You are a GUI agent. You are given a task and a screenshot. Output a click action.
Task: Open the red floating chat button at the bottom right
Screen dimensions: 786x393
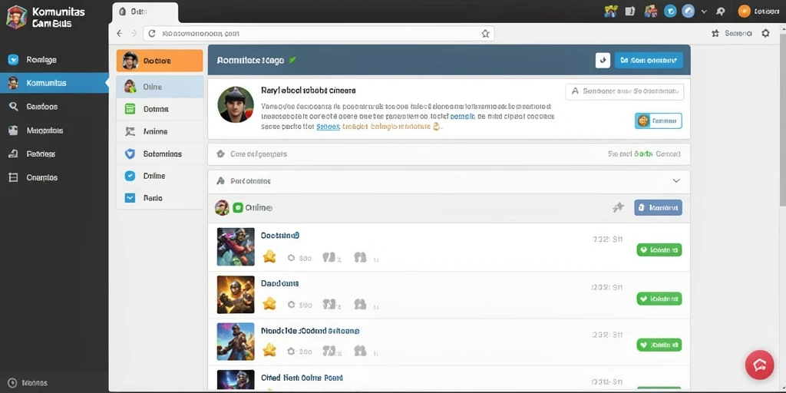(x=759, y=365)
